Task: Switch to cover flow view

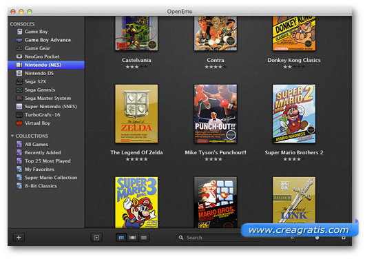Action: 132,238
